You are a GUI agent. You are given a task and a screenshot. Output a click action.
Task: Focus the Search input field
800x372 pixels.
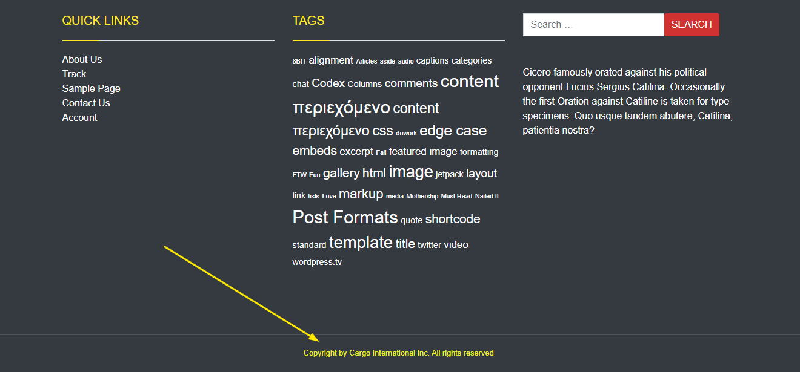pyautogui.click(x=593, y=25)
